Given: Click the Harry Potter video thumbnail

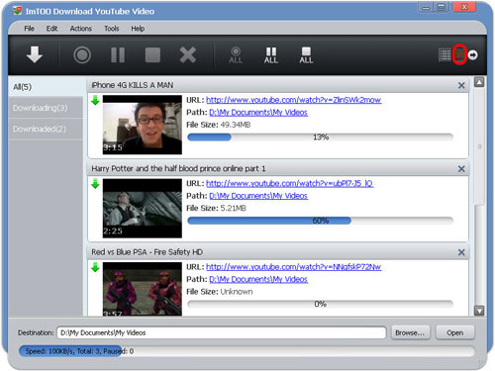Looking at the screenshot, I should click(x=143, y=208).
